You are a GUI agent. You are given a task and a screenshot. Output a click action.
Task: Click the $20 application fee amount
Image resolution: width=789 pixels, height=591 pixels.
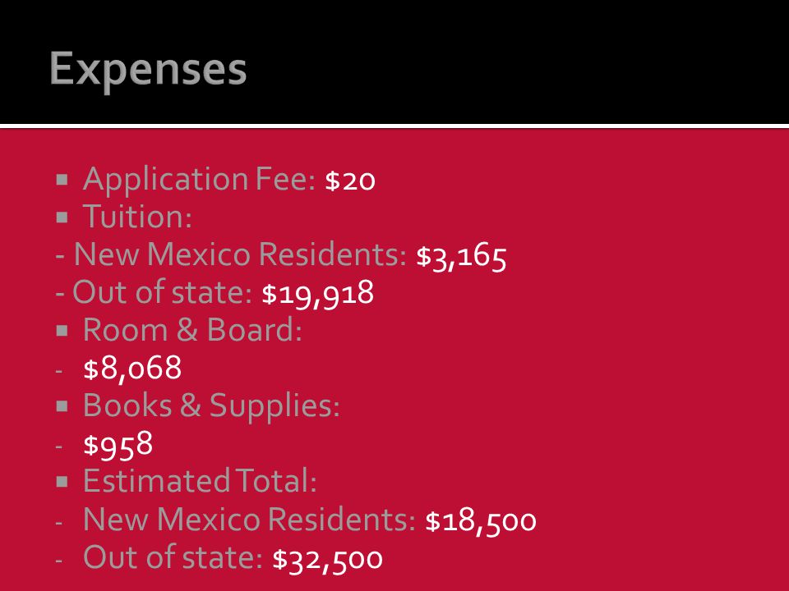350,181
